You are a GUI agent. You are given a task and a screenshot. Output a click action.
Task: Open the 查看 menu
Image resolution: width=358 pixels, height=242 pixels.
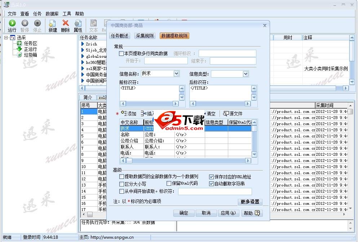[x=25, y=14]
